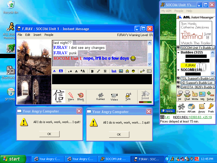Reset to normal font size in IM toolbar
The width and height of the screenshot is (217, 163).
76,71
